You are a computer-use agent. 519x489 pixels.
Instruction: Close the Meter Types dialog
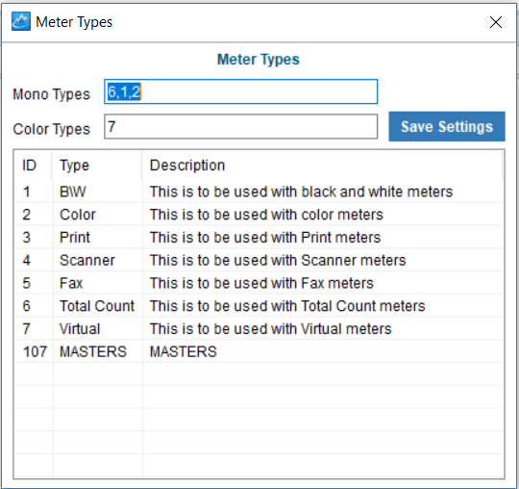point(496,22)
